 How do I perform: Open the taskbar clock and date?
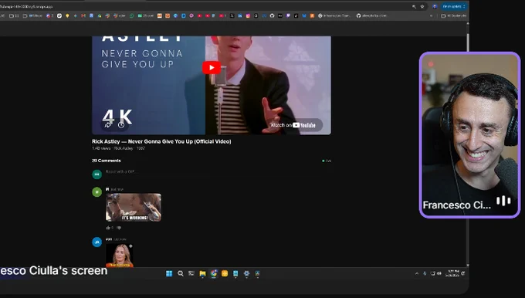click(452, 273)
